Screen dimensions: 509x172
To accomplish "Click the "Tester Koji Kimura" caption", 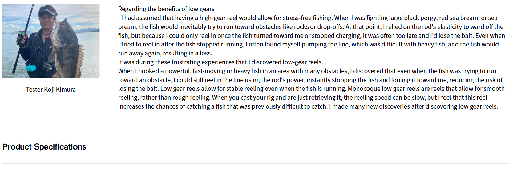I will pyautogui.click(x=51, y=90).
